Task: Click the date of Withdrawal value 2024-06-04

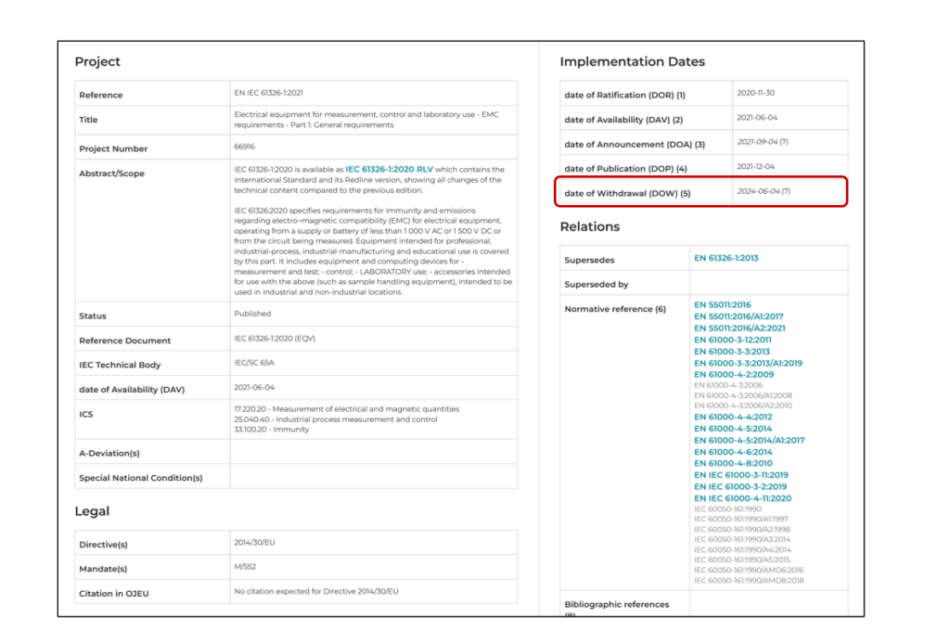Action: click(x=758, y=191)
